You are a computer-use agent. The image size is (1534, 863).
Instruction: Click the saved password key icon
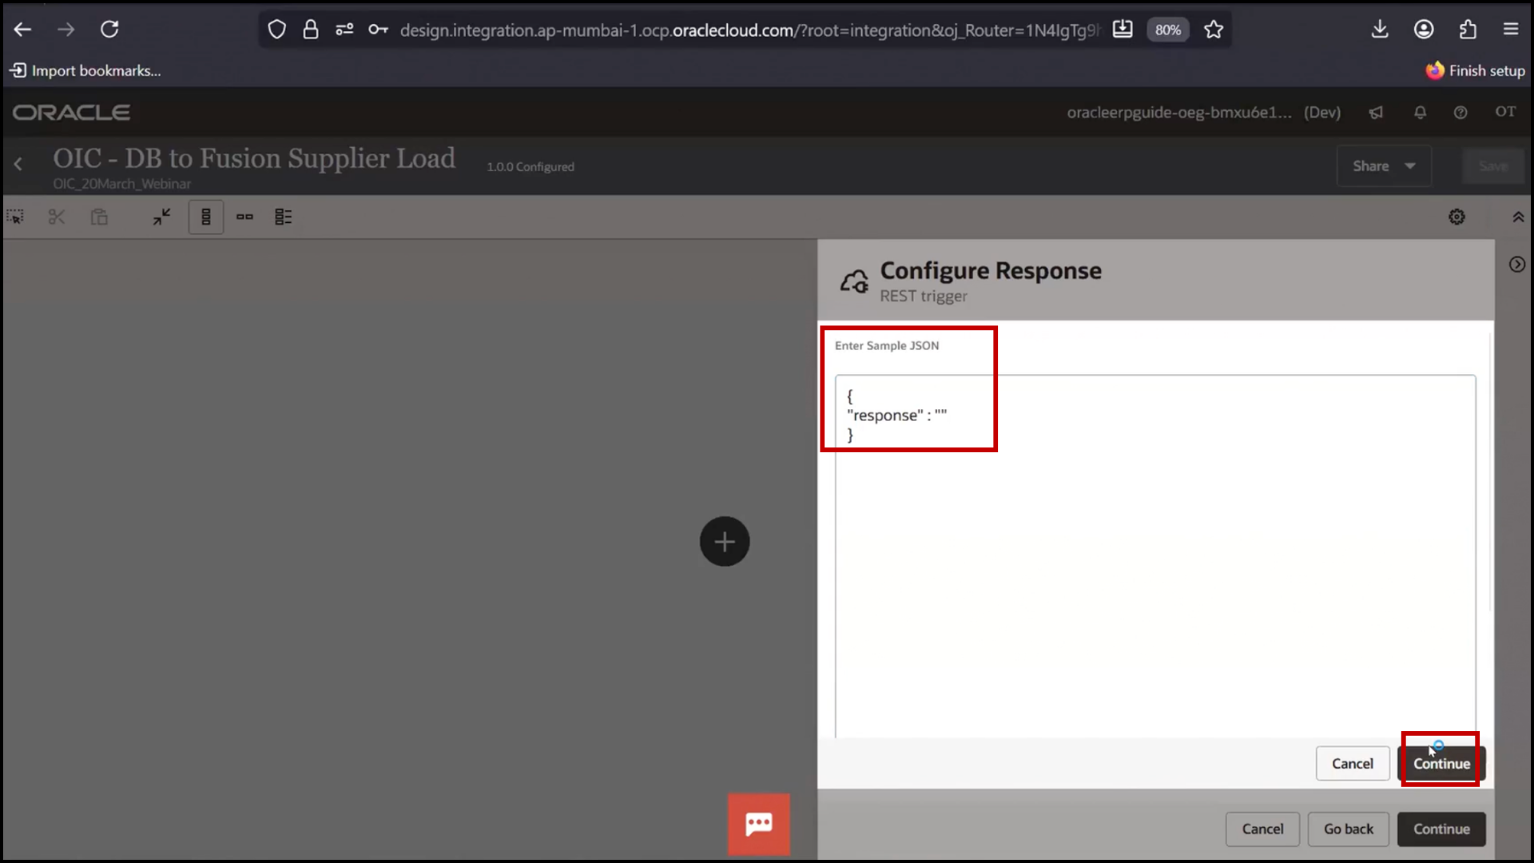tap(378, 30)
